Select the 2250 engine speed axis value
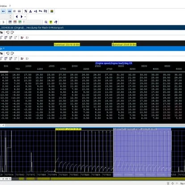185x185 pixels. click(x=86, y=69)
